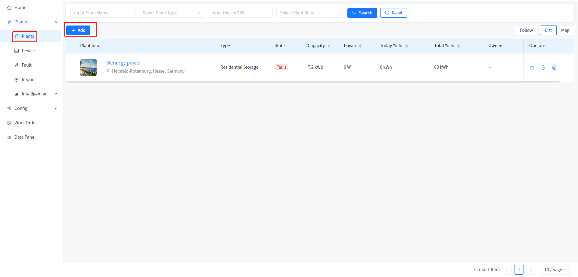Click the Input Plant Name field

pos(103,13)
